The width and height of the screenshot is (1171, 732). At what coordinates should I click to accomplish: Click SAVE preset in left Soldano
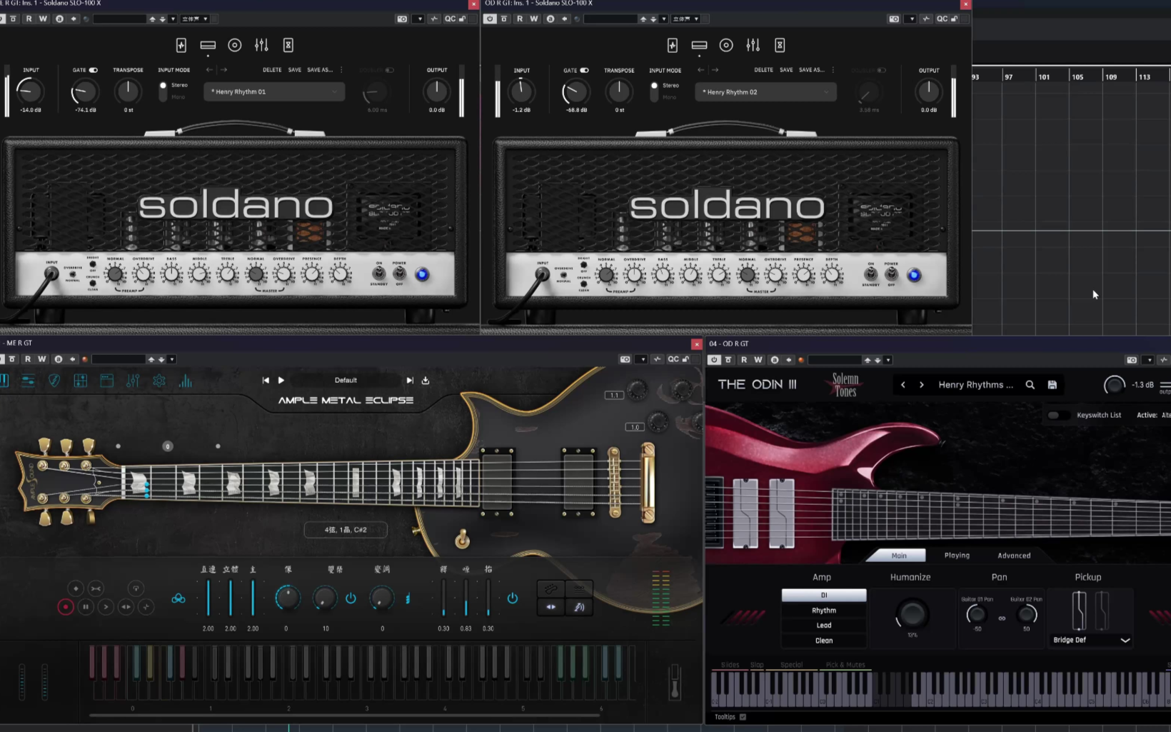[x=295, y=70]
